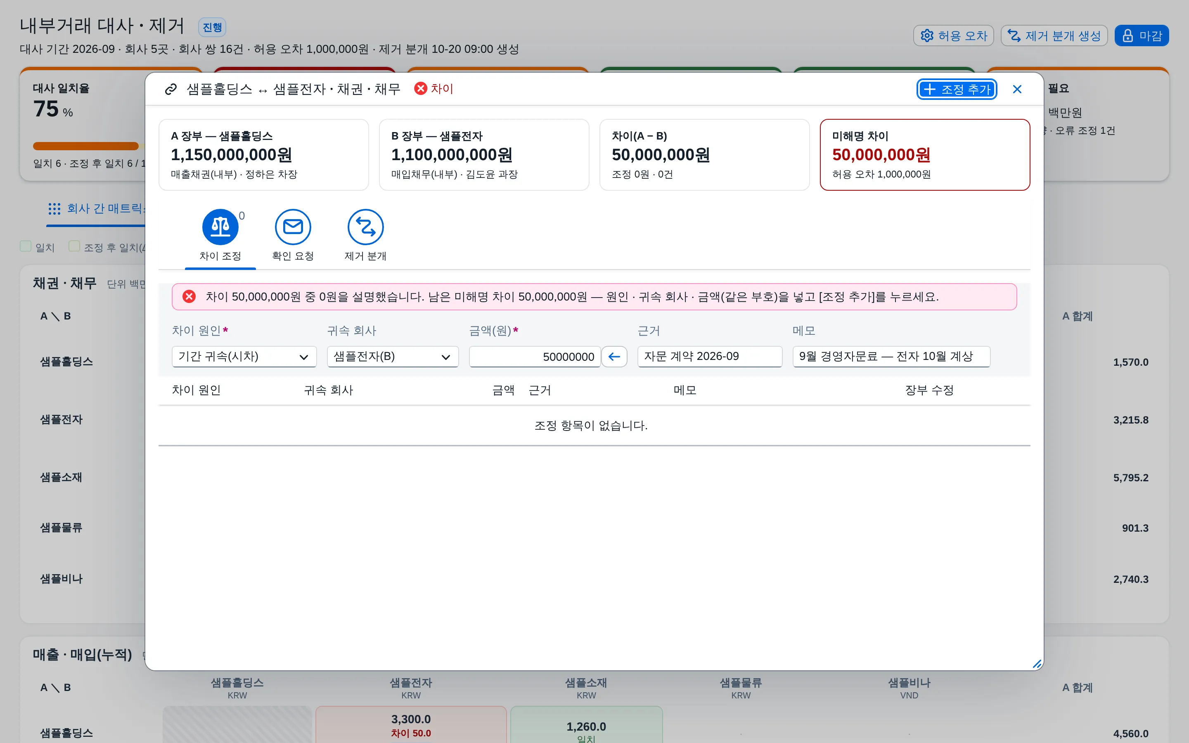1189x743 pixels.
Task: Click the error icon in the pink alert
Action: 189,296
